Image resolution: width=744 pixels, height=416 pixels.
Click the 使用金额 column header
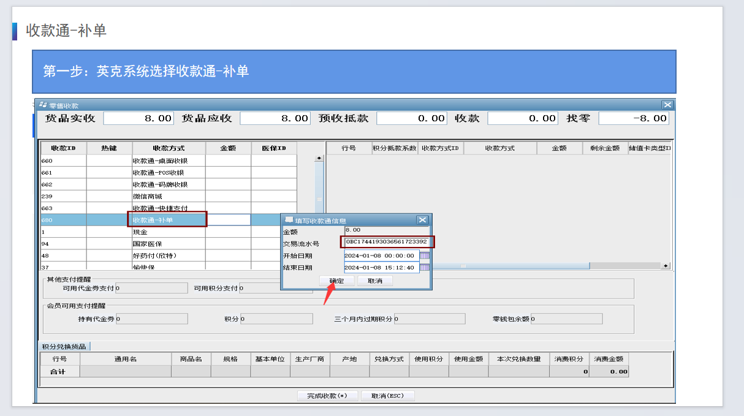click(468, 359)
